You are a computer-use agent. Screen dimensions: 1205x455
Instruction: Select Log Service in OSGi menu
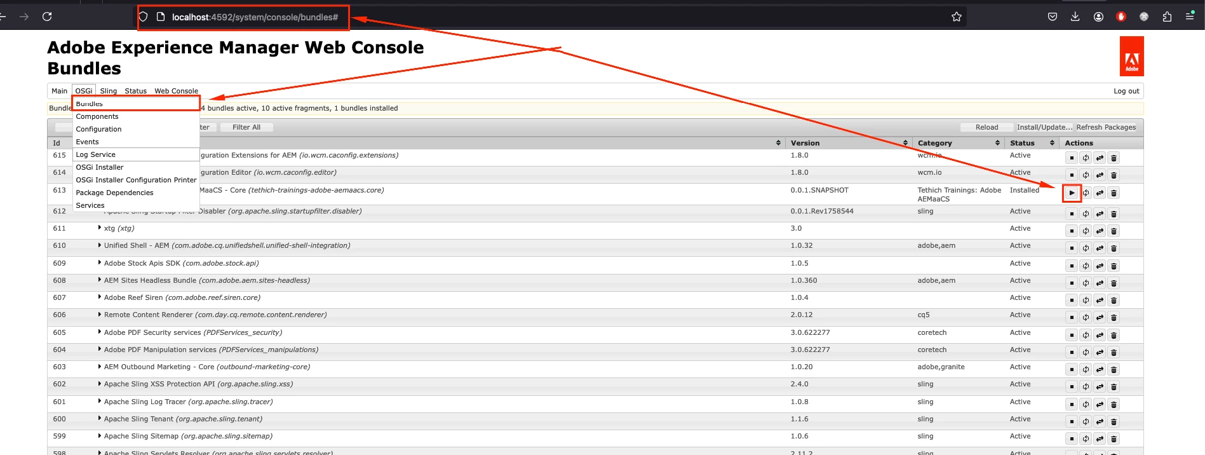coord(136,154)
